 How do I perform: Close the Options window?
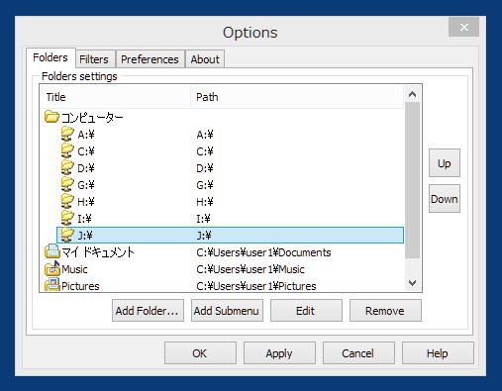[463, 27]
